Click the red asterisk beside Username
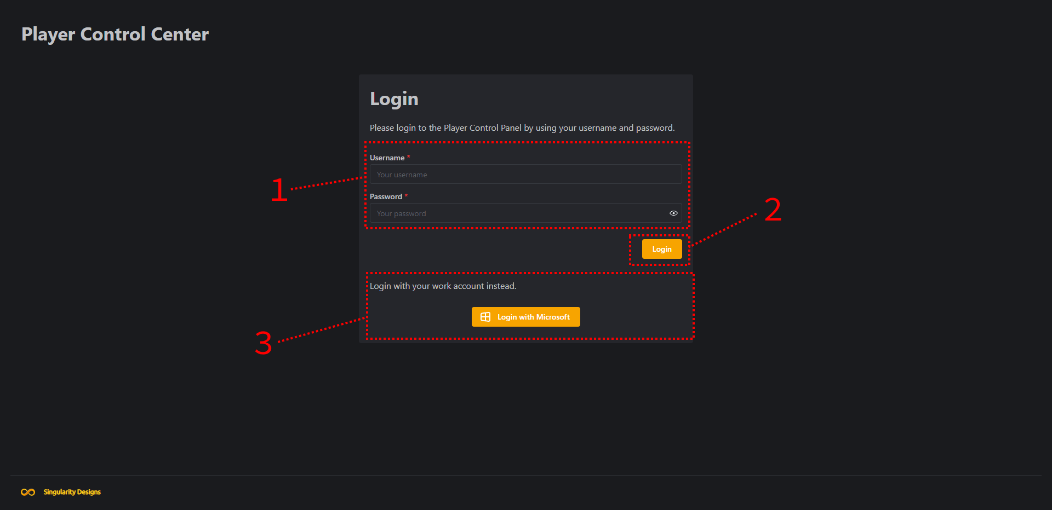Image resolution: width=1052 pixels, height=510 pixels. (408, 157)
